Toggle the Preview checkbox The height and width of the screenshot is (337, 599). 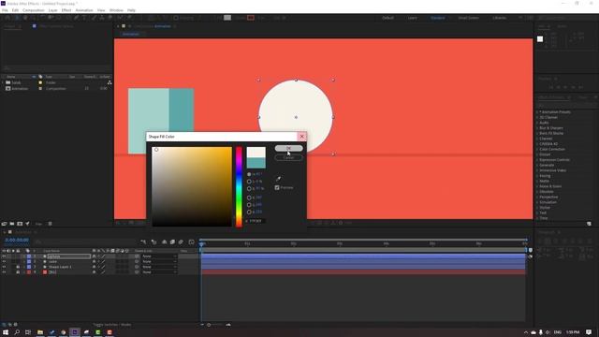[x=277, y=187]
